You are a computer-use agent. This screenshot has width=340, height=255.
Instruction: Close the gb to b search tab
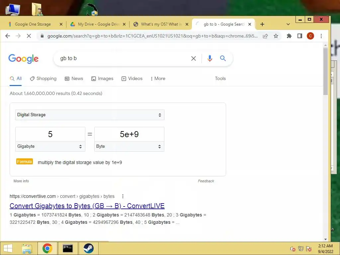pos(250,24)
